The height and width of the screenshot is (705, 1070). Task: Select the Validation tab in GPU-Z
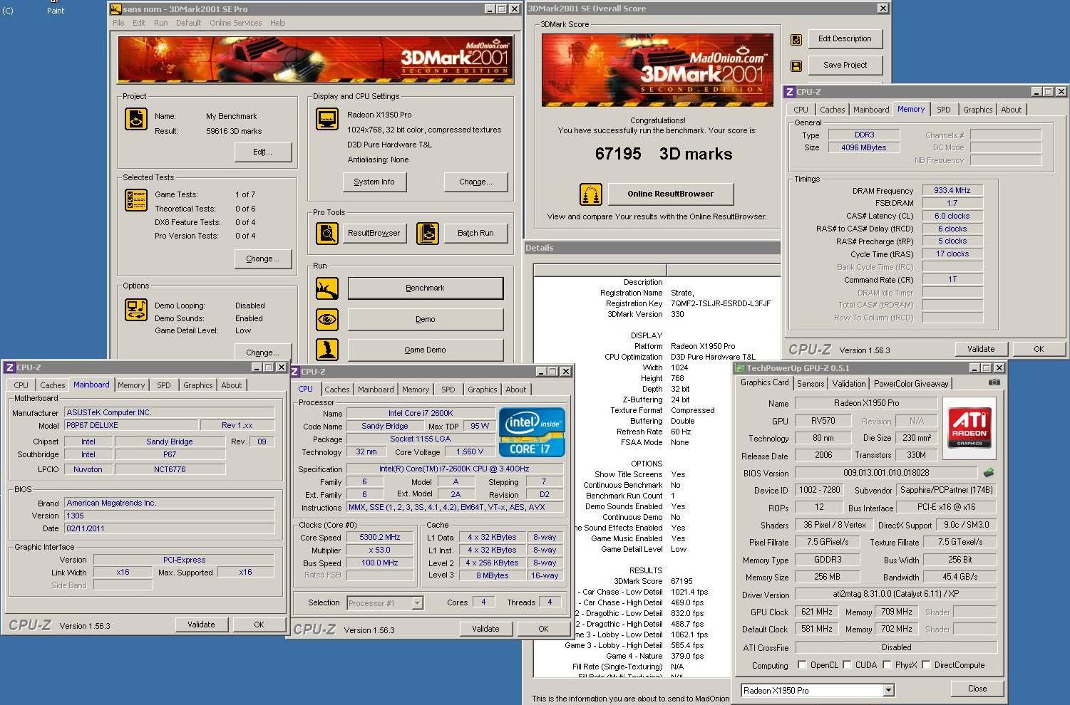coord(849,383)
